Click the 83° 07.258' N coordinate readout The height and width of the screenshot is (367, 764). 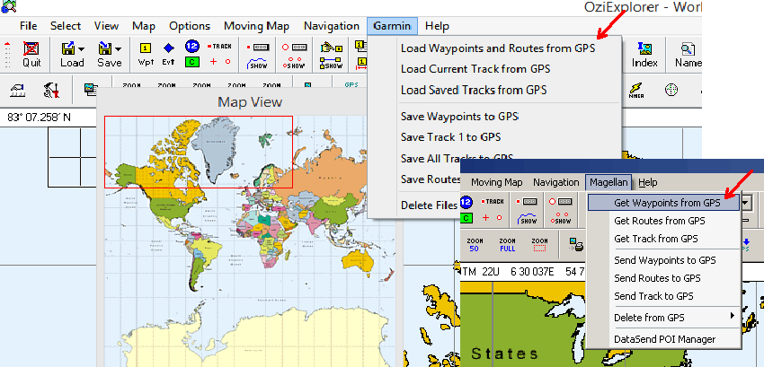[x=39, y=118]
